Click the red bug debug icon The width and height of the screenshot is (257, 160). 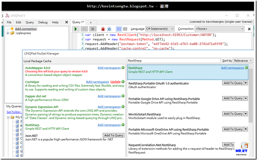pos(103,29)
